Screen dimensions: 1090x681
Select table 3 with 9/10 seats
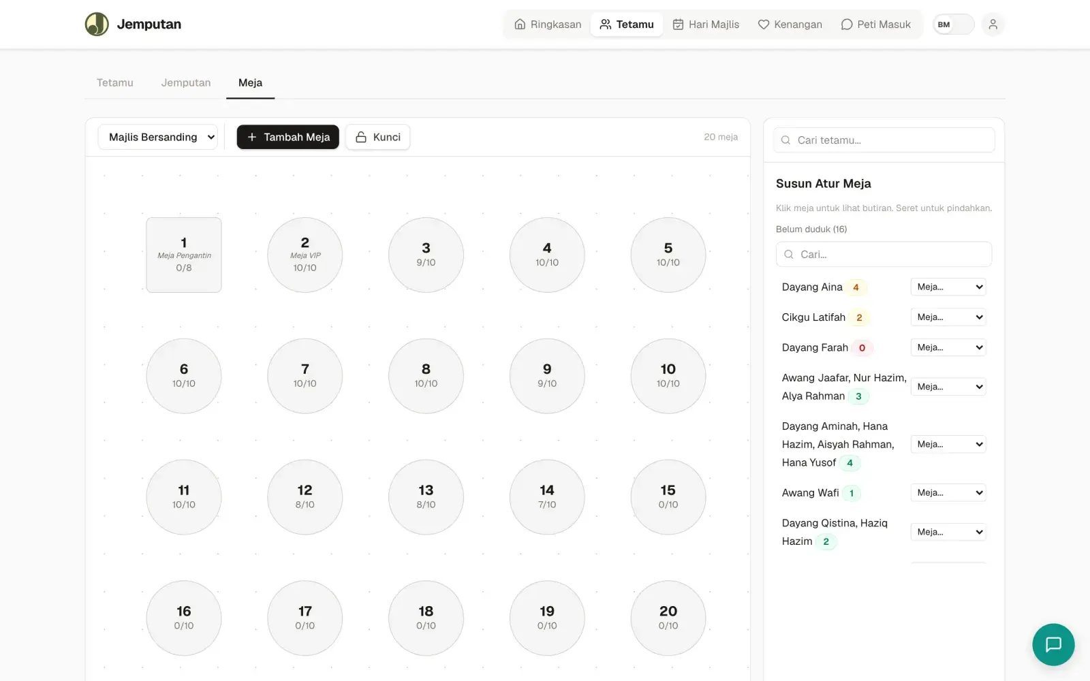coord(426,255)
